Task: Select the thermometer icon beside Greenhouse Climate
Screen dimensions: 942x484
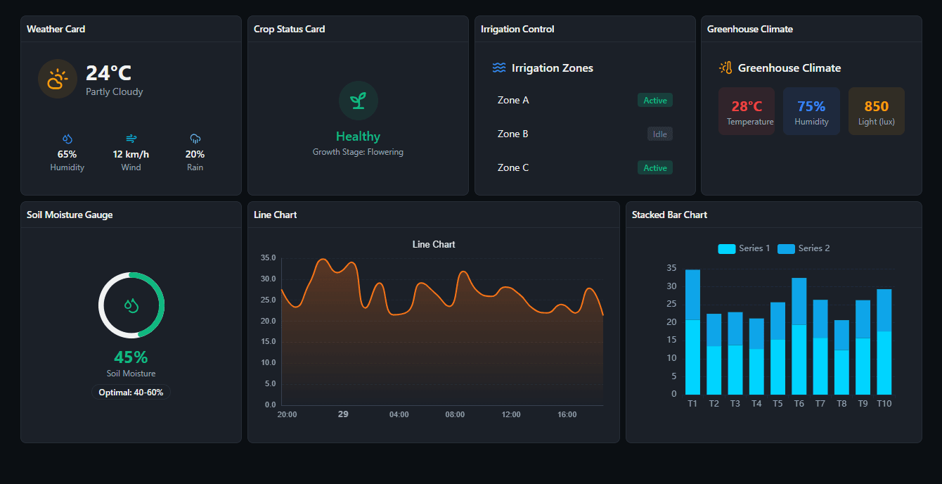Action: [725, 68]
